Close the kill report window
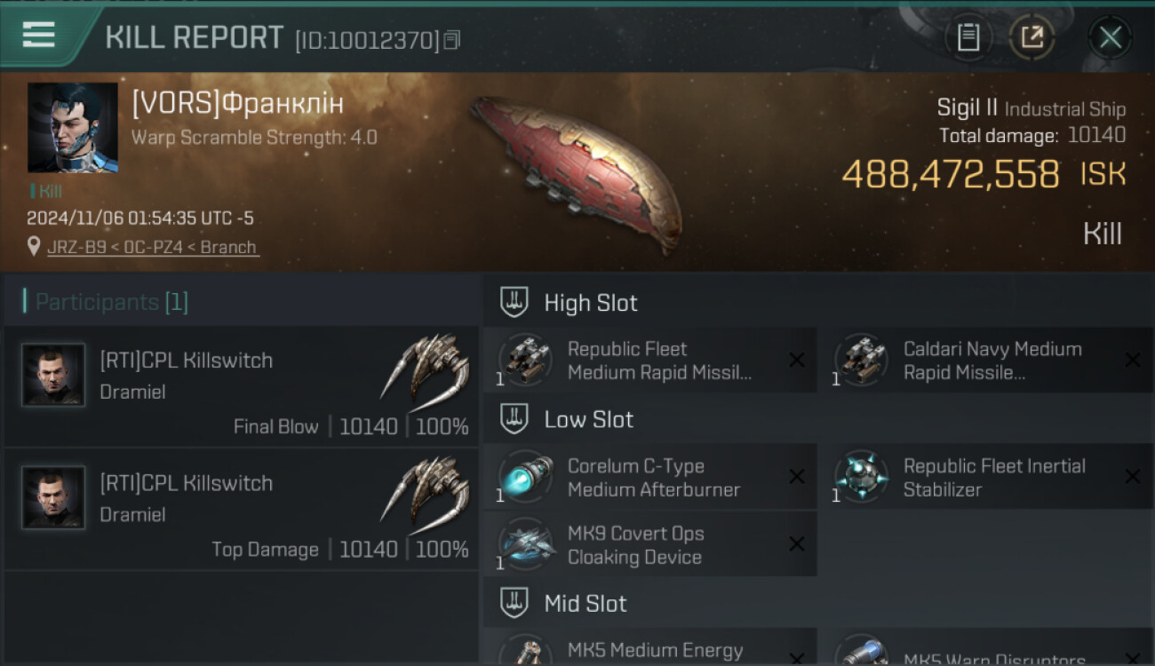This screenshot has width=1155, height=666. point(1110,37)
